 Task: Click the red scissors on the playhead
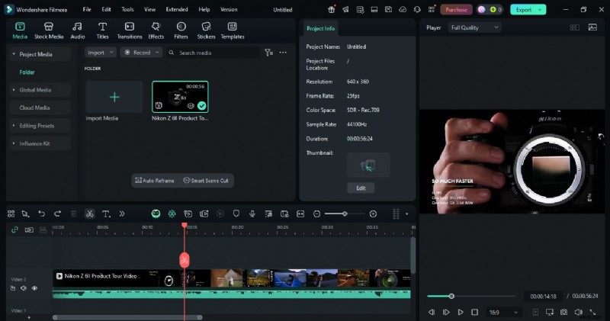[184, 259]
